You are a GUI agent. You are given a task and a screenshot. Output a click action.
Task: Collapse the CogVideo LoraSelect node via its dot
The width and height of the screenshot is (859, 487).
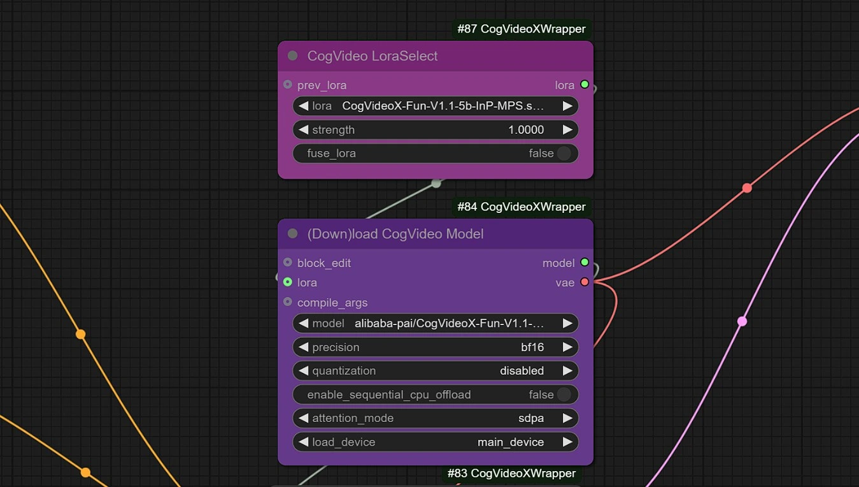tap(293, 55)
